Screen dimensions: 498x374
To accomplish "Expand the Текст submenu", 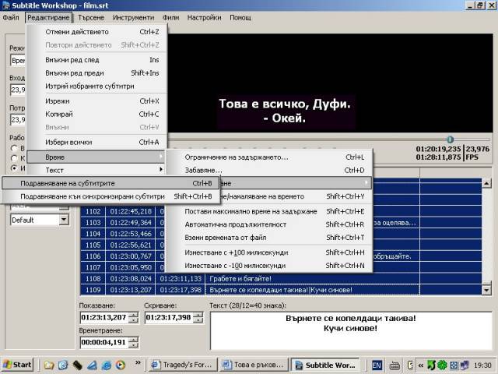I will tap(96, 170).
